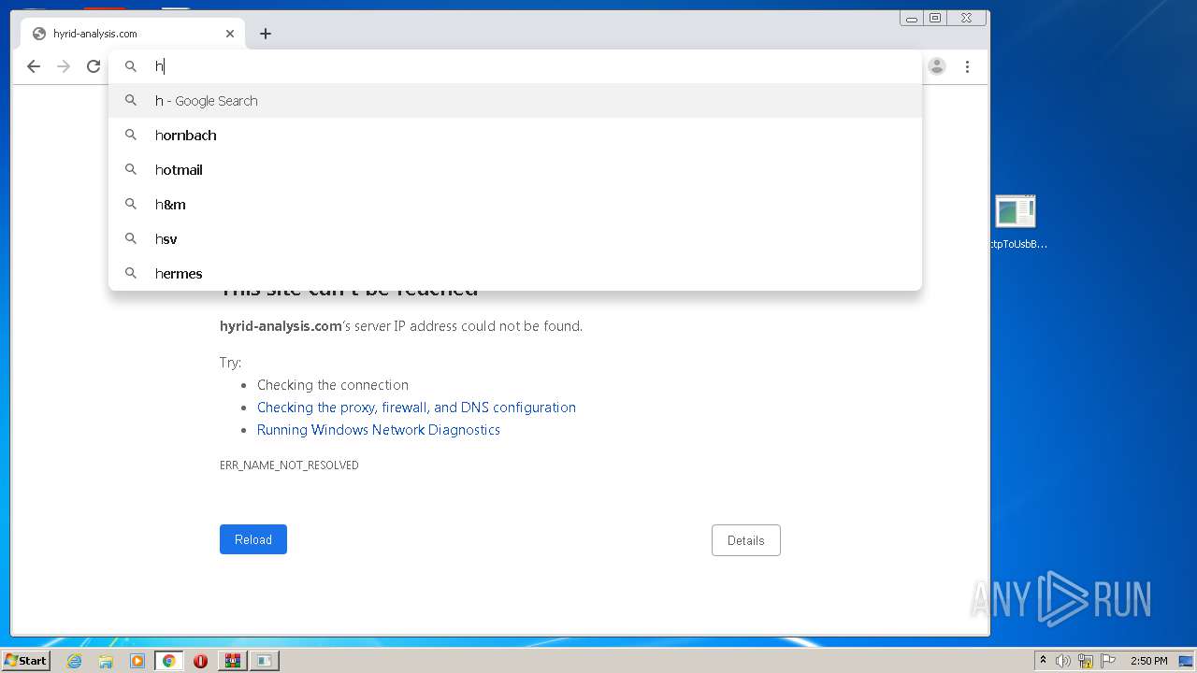Open the Windows Start menu
Image resolution: width=1197 pixels, height=673 pixels.
pyautogui.click(x=26, y=661)
